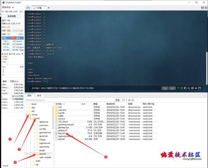Click the 交换 swap usage bar

15,34
